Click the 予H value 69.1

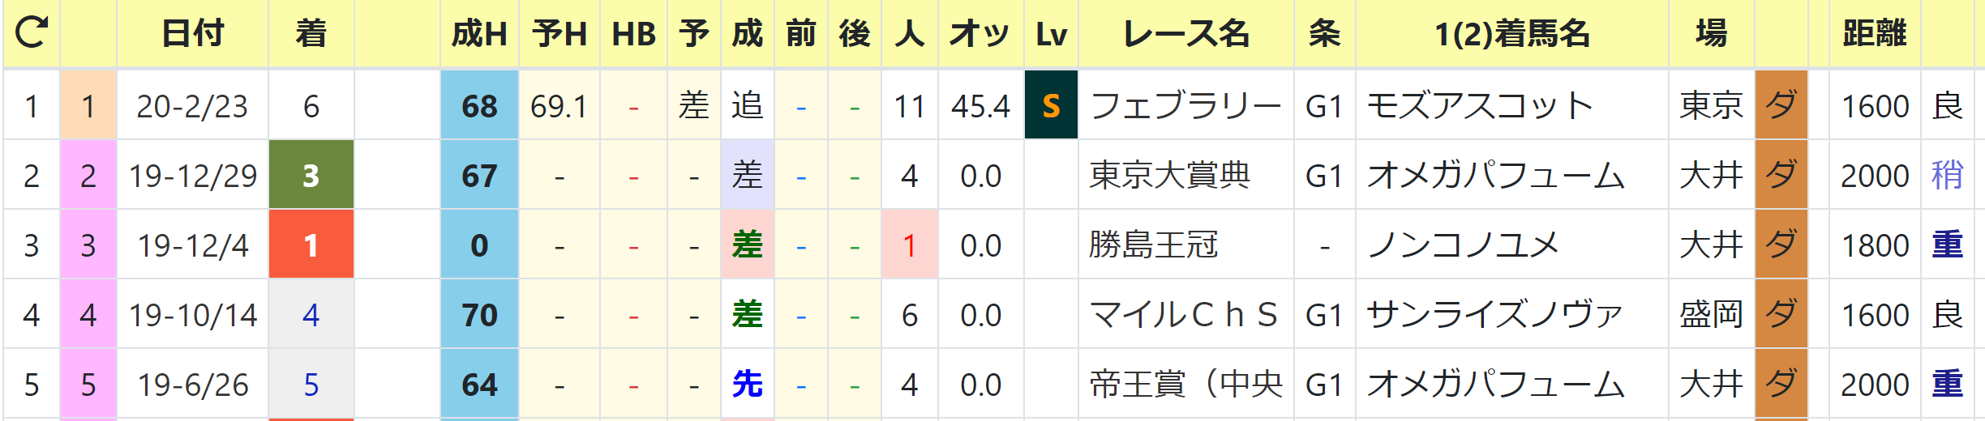(x=559, y=105)
